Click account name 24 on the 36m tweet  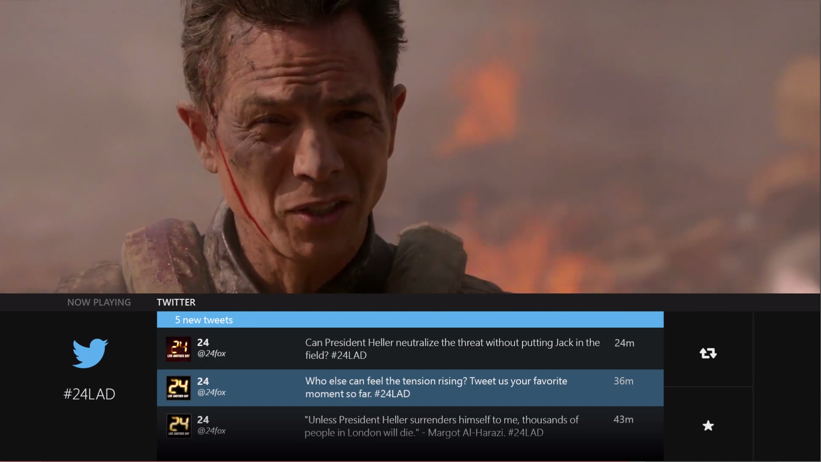click(x=203, y=382)
